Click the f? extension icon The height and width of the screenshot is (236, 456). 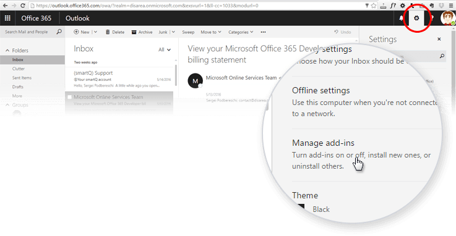pos(393,6)
